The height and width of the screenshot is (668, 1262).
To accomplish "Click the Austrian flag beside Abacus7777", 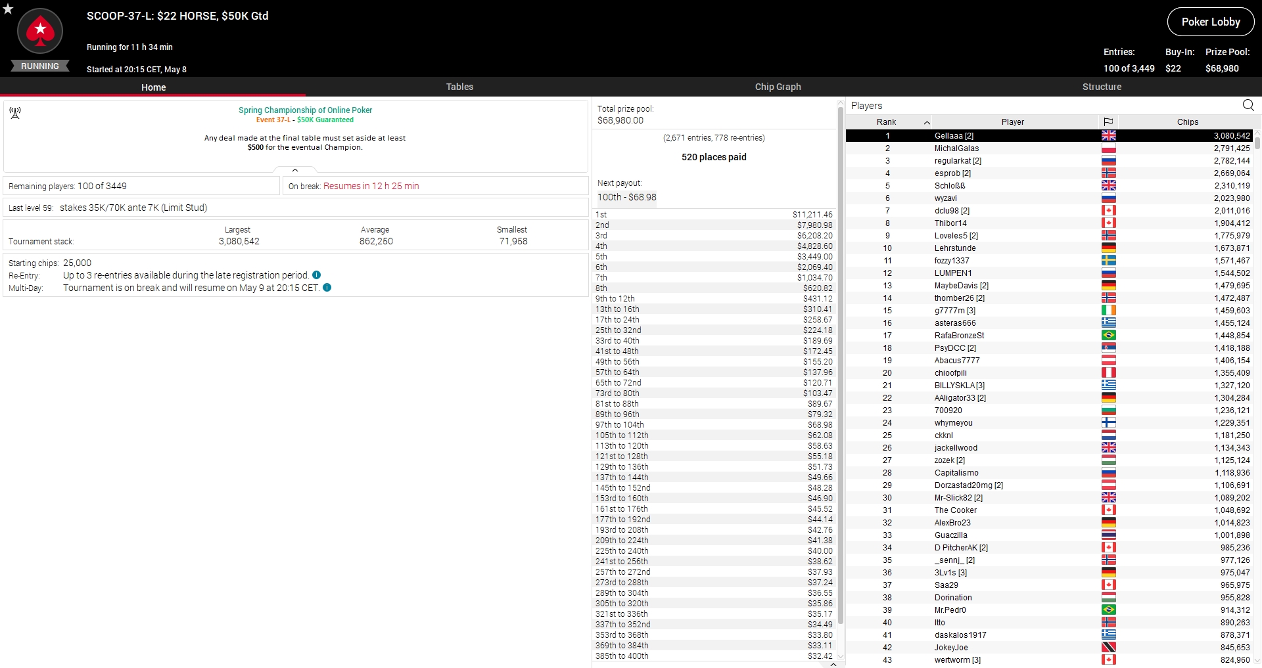I will [x=1108, y=361].
